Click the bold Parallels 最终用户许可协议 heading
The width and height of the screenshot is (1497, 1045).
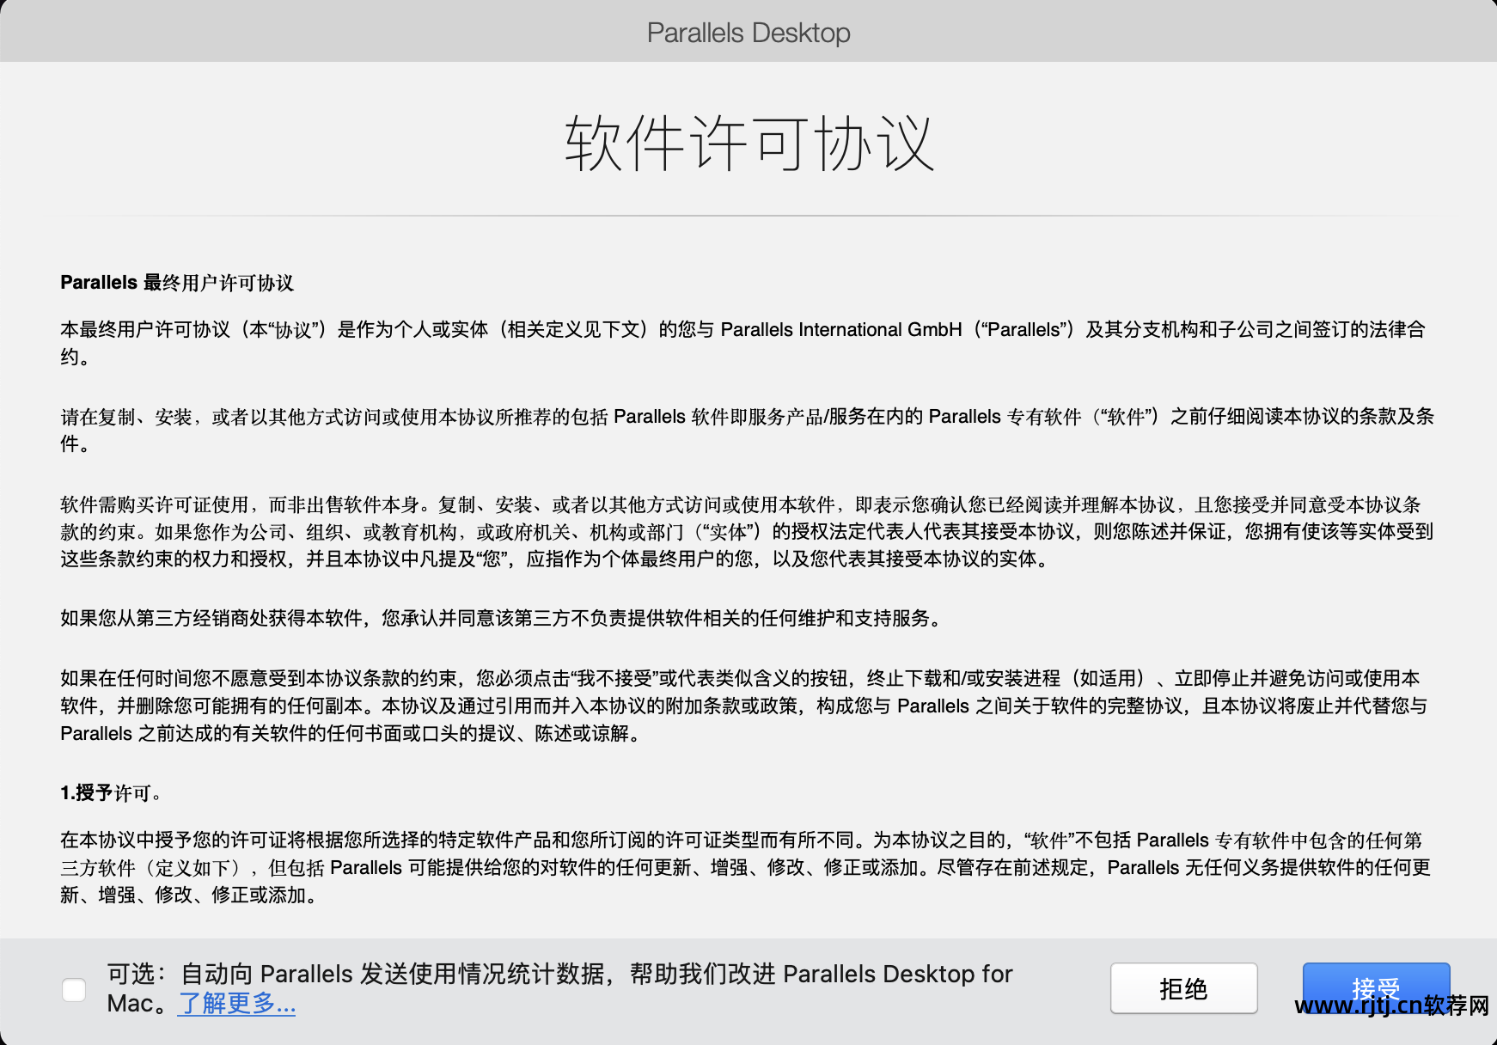click(x=177, y=283)
